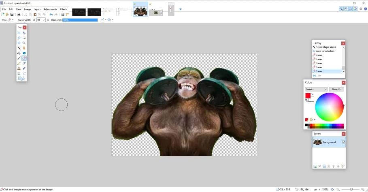Viewport: 368px width, 192px height.
Task: Open the Layers menu
Action: (37, 9)
